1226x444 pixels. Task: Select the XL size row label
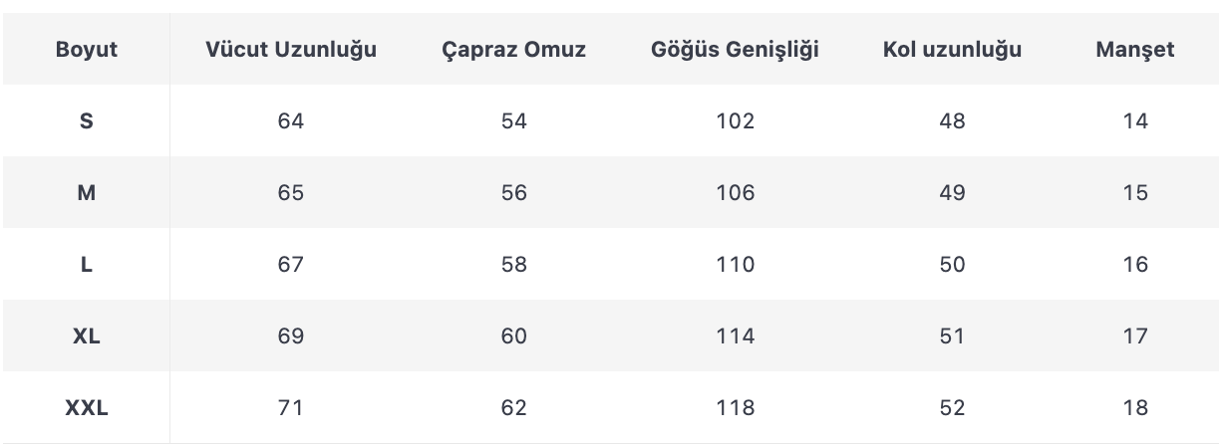(87, 336)
